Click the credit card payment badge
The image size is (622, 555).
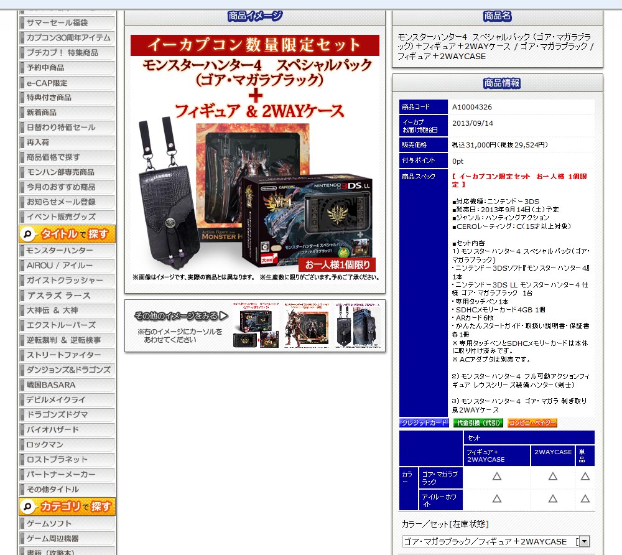[x=424, y=423]
